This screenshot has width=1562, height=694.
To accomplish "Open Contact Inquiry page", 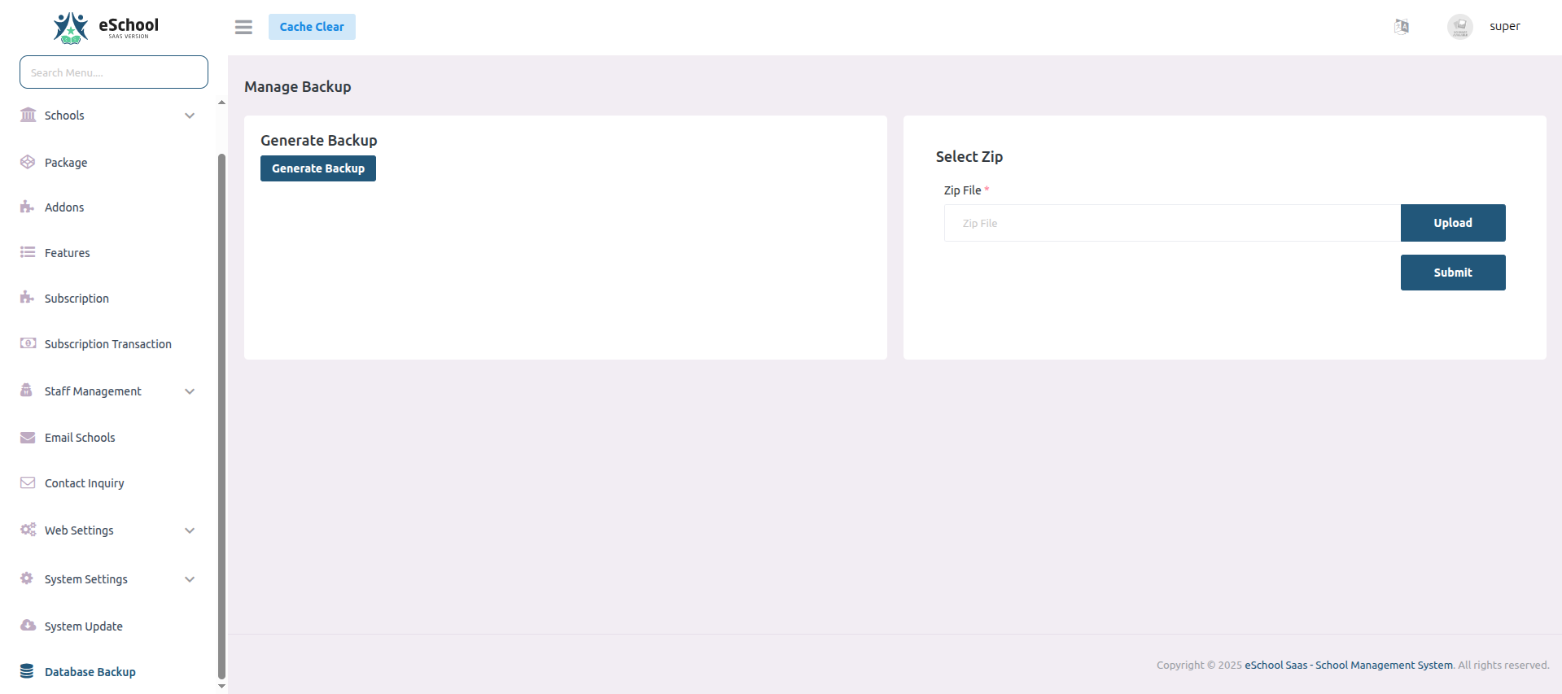I will [x=85, y=483].
